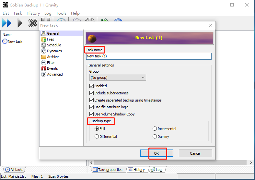Toggle Use file attribute logic checkbox

point(92,107)
